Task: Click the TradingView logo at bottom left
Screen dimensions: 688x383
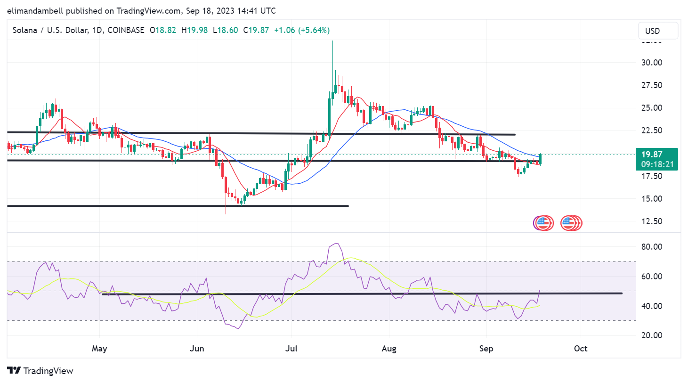Action: 40,371
